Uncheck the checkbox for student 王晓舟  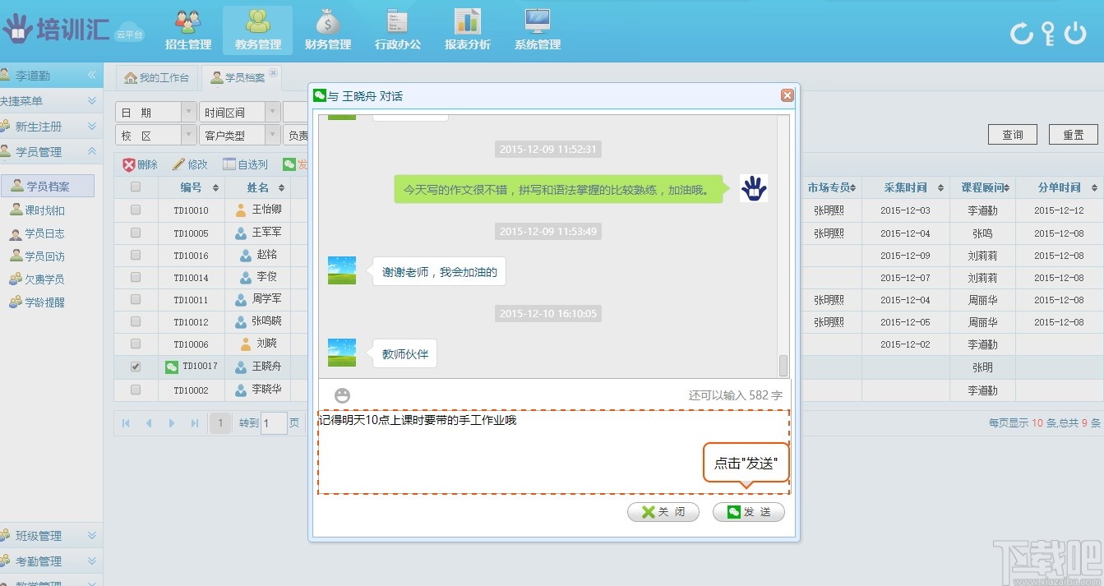click(136, 367)
